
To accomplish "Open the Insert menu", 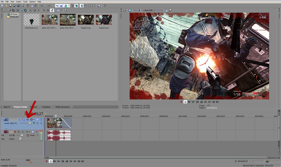I will click(x=19, y=2).
